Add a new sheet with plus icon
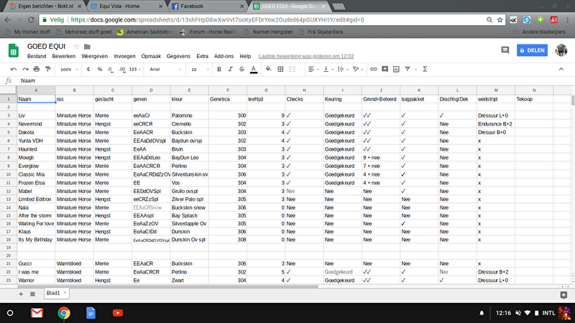Screen dimensions: 575x323 (21, 294)
